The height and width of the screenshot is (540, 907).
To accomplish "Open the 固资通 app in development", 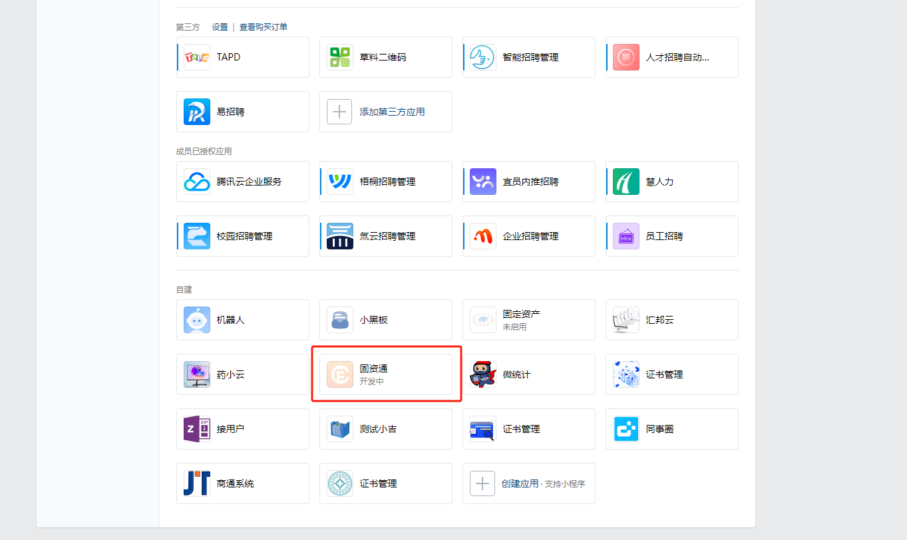I will point(386,374).
